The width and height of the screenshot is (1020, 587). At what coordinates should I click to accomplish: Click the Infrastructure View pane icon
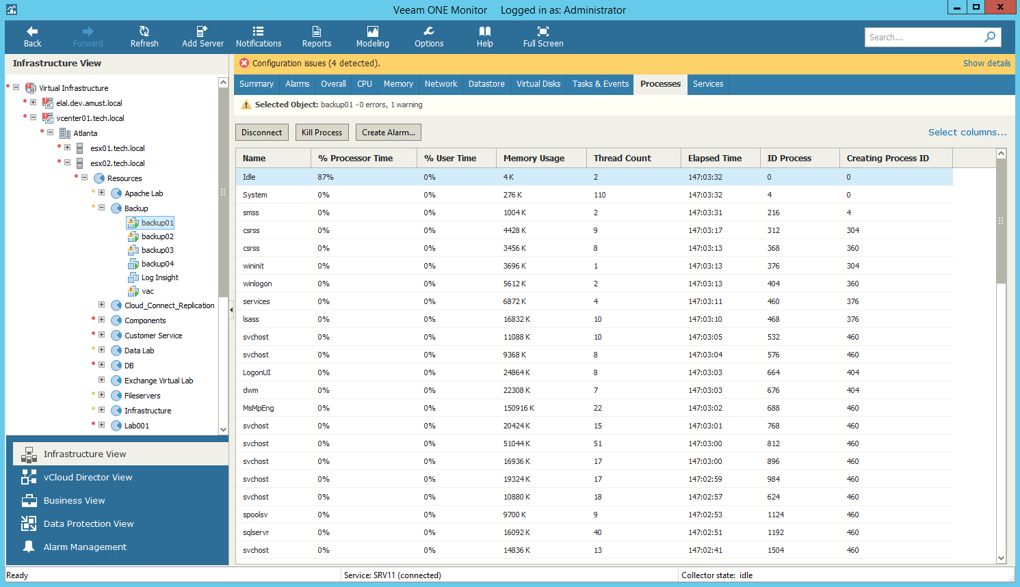pyautogui.click(x=29, y=454)
